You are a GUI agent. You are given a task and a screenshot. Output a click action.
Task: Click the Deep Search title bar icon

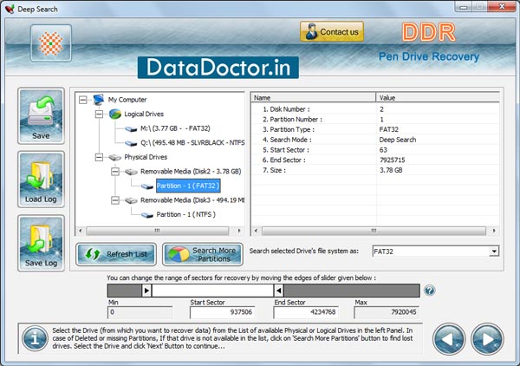[10, 9]
